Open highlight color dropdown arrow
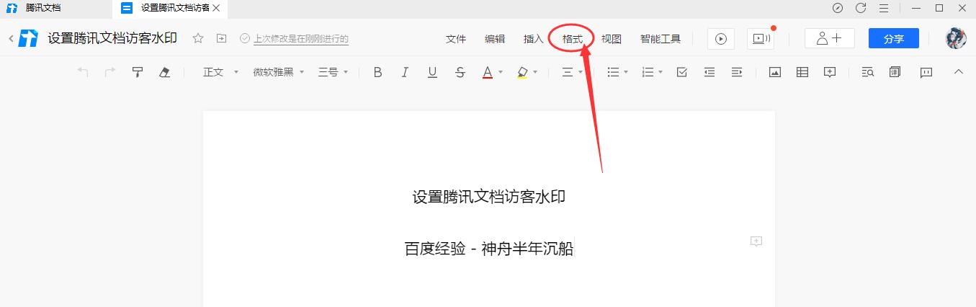Viewport: 976px width, 307px height. coord(535,72)
